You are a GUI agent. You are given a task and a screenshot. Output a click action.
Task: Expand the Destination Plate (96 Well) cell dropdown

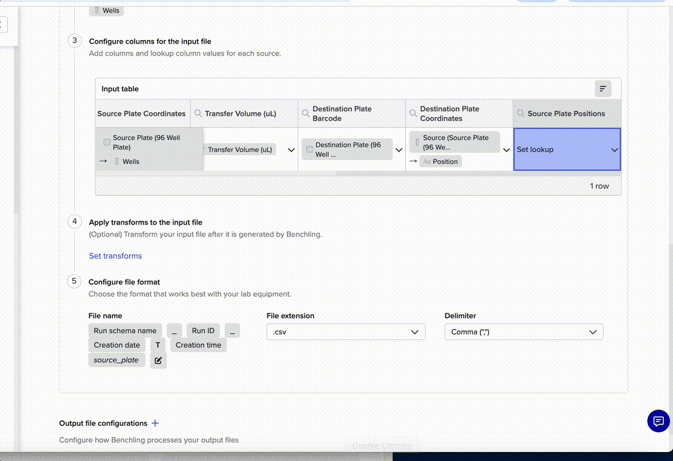[x=399, y=150]
